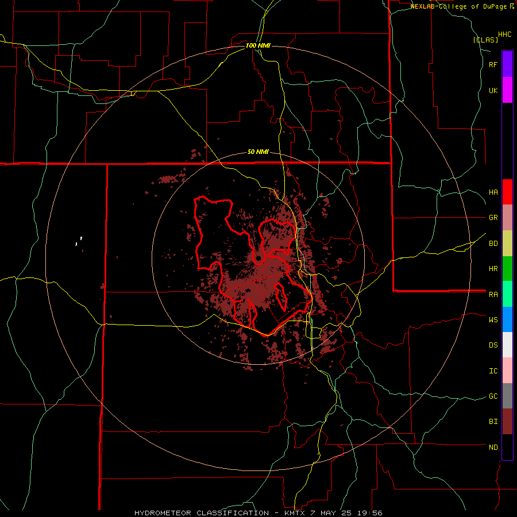The height and width of the screenshot is (517, 517).
Task: Click the "ND" legend label
Action: pos(493,447)
